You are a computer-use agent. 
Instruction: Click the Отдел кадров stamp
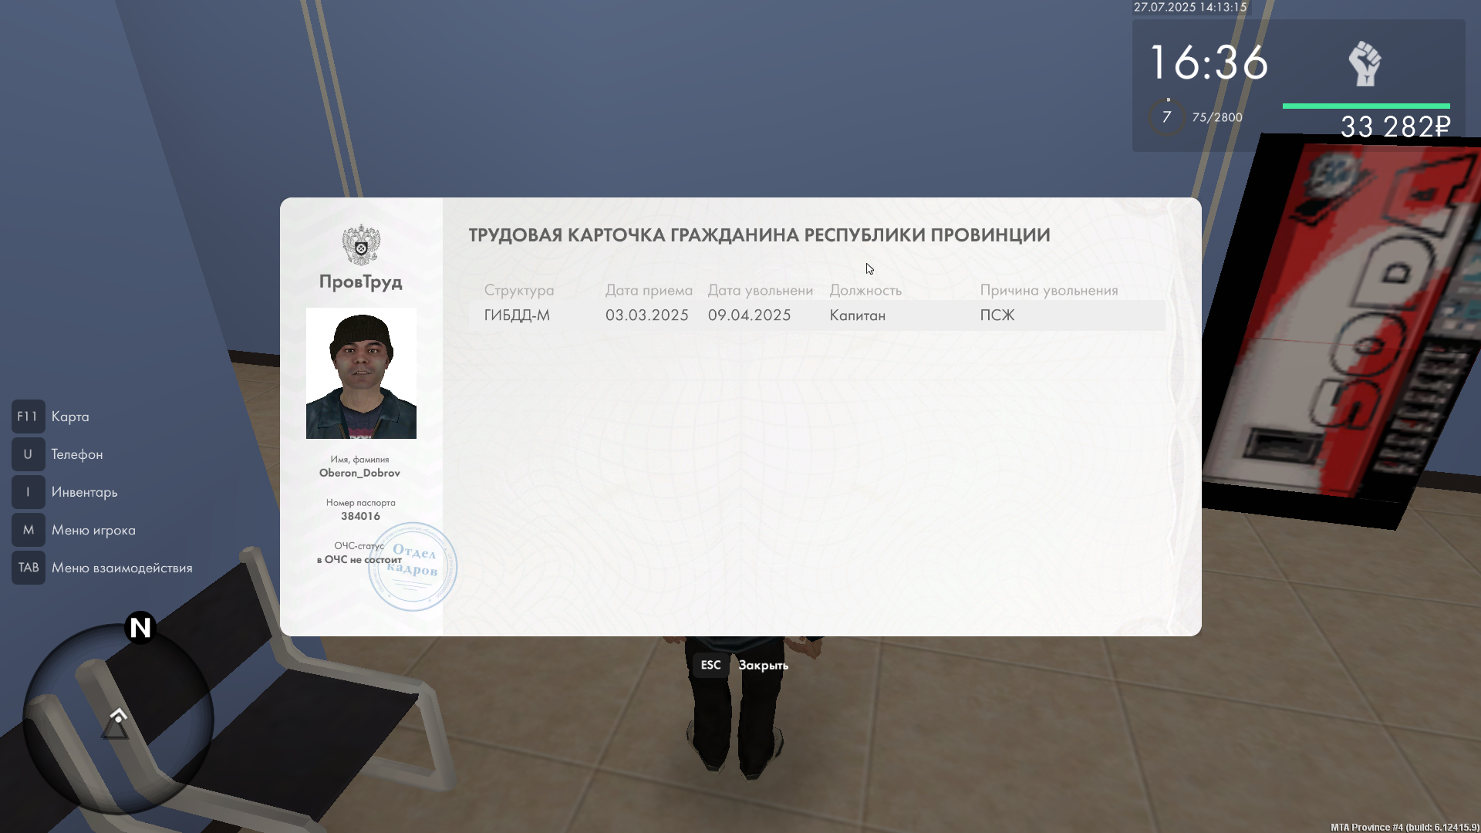pyautogui.click(x=413, y=567)
